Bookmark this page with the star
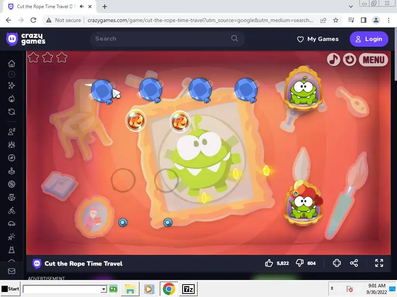This screenshot has height=297, width=397. (x=336, y=20)
